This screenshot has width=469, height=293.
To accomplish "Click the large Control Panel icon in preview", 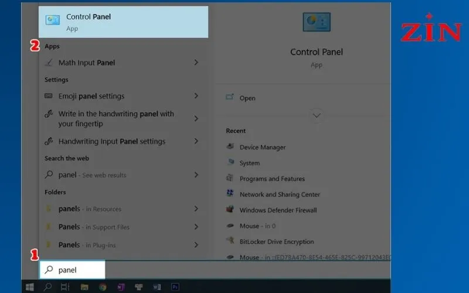I will pos(317,22).
